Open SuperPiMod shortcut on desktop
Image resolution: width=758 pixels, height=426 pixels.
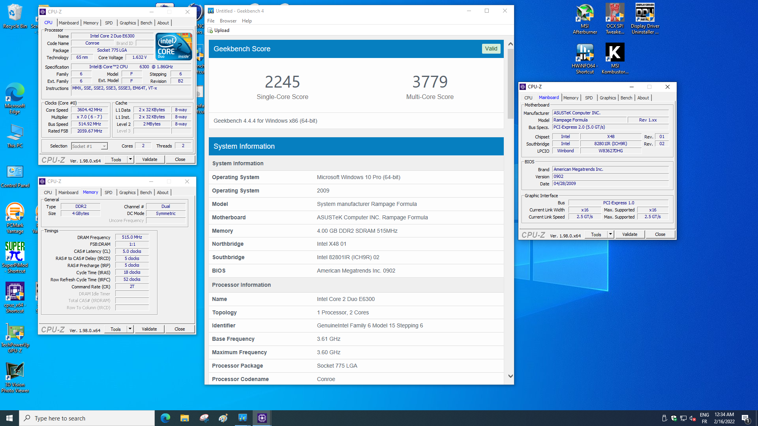click(x=15, y=258)
